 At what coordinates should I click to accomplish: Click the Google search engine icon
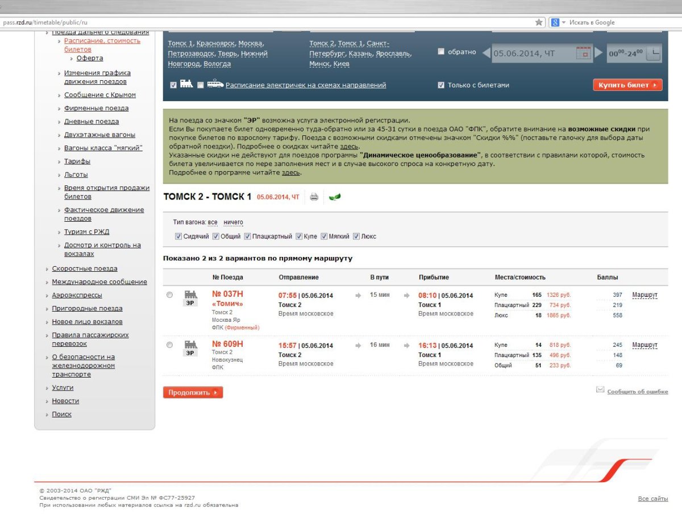click(555, 22)
